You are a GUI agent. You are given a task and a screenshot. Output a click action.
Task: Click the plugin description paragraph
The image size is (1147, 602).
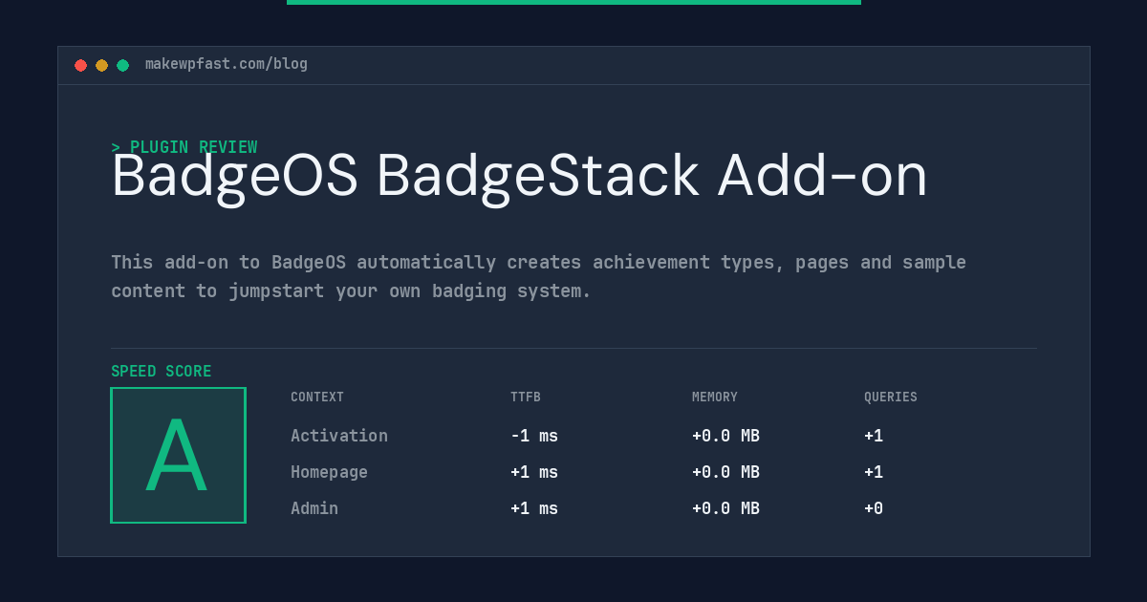click(x=538, y=276)
